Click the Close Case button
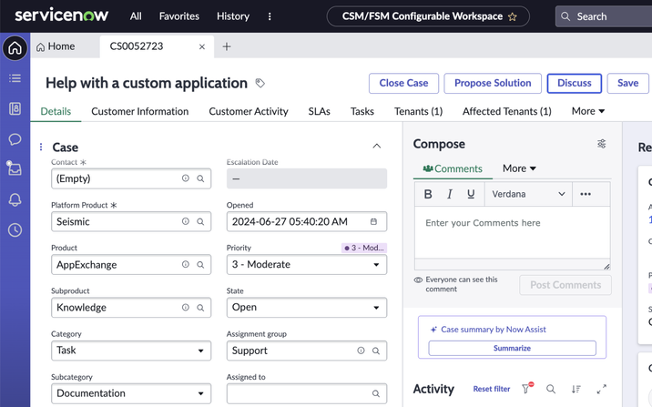 (403, 83)
